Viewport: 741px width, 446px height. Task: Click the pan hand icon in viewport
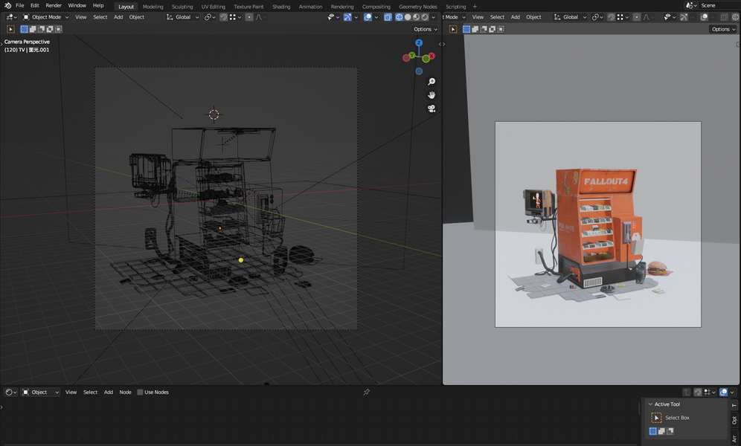[432, 95]
